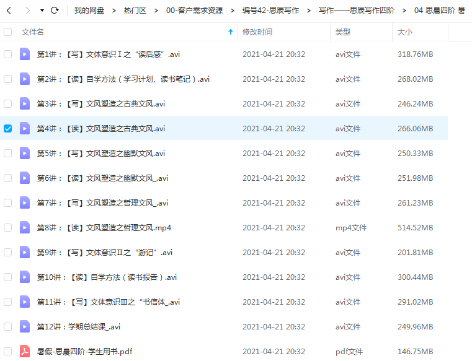Go back with the left arrow
Viewport: 472px width, 361px height.
(9, 11)
